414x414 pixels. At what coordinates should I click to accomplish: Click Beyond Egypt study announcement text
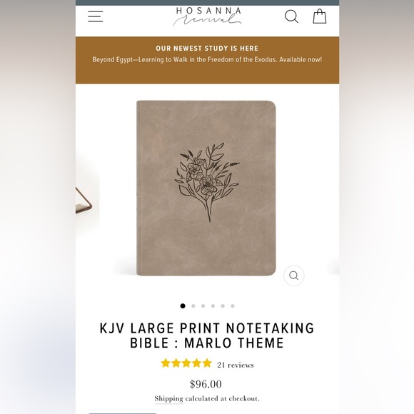tap(207, 60)
